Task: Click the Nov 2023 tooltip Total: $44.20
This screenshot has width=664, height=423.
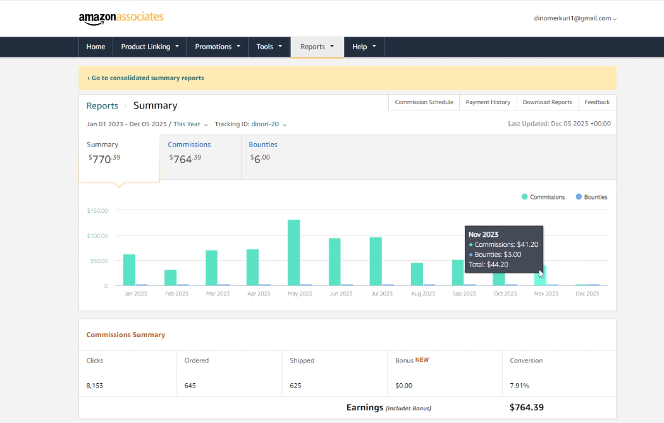Action: pos(488,265)
